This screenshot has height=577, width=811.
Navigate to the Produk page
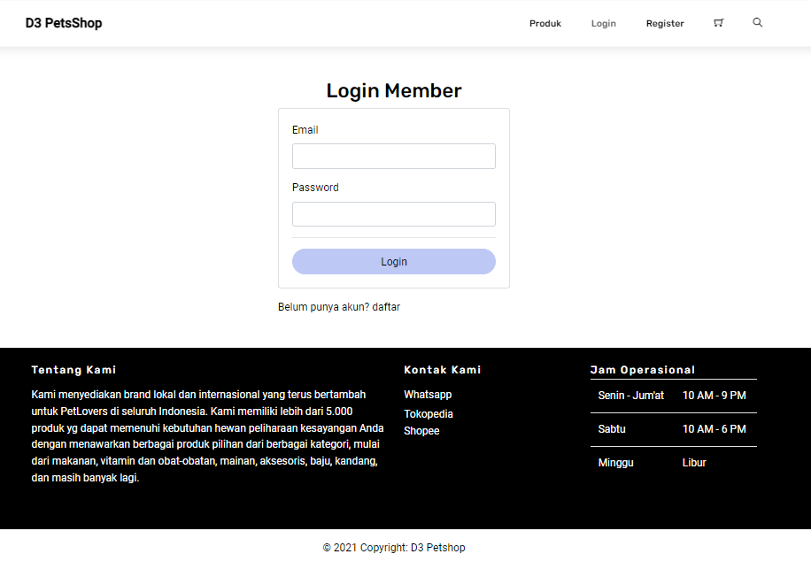tap(545, 23)
